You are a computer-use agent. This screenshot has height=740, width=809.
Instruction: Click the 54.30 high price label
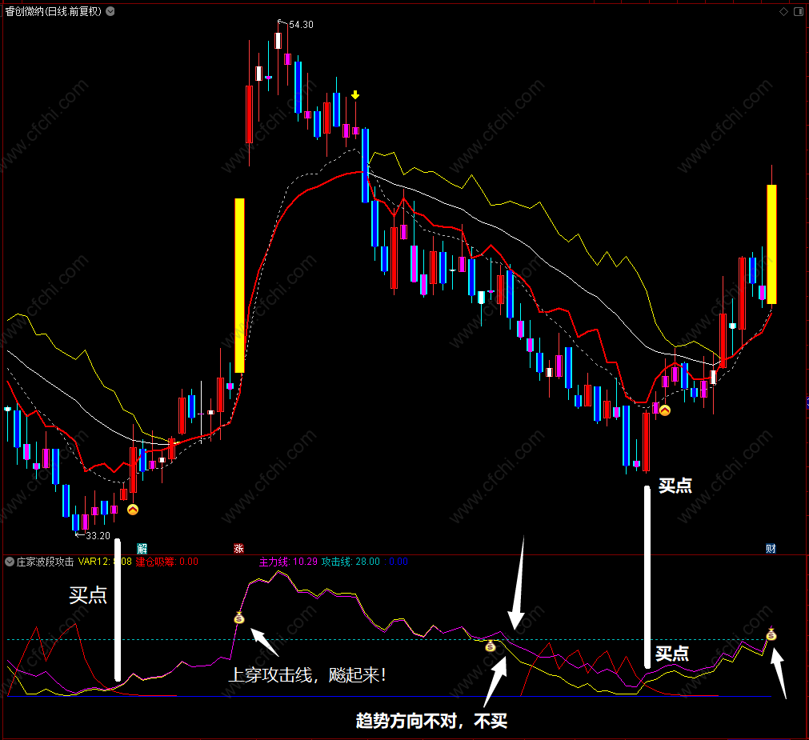[x=301, y=25]
